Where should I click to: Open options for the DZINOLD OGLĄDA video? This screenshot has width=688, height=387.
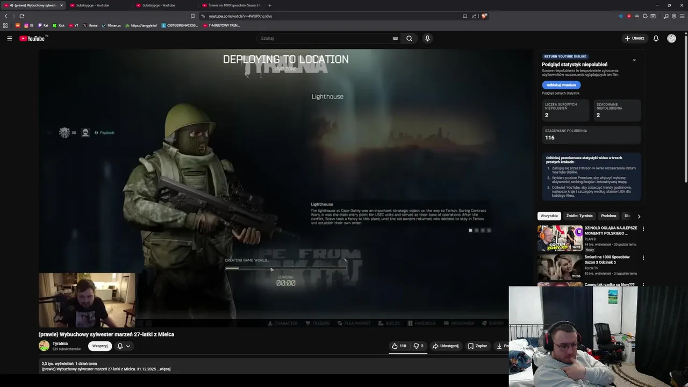(x=643, y=229)
